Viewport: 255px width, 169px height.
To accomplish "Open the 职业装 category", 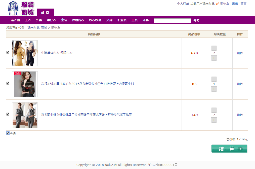I will click(122, 20).
